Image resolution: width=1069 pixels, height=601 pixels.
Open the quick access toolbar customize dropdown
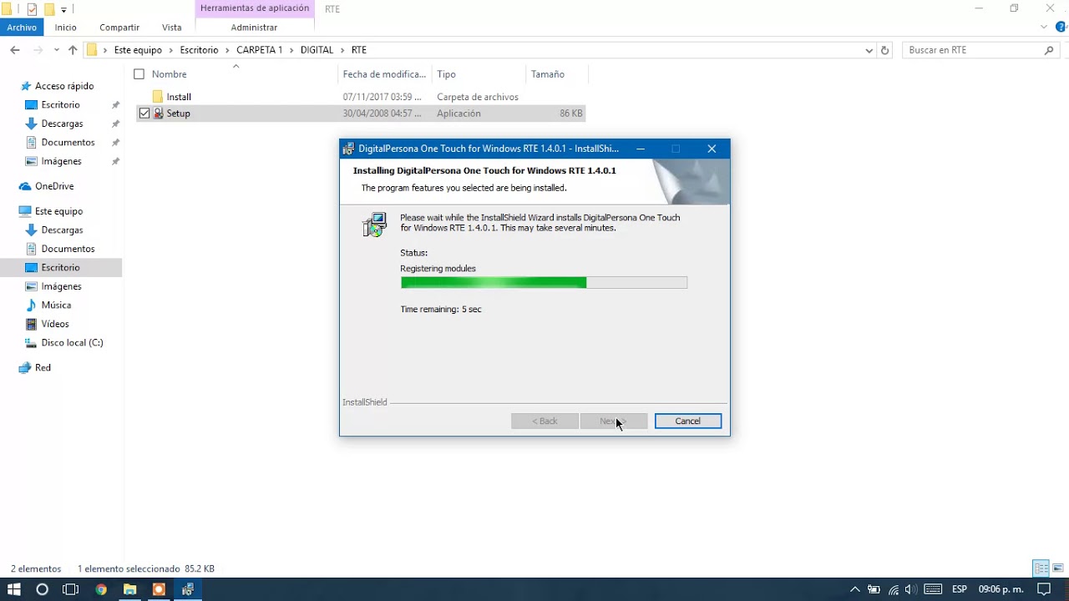[63, 10]
